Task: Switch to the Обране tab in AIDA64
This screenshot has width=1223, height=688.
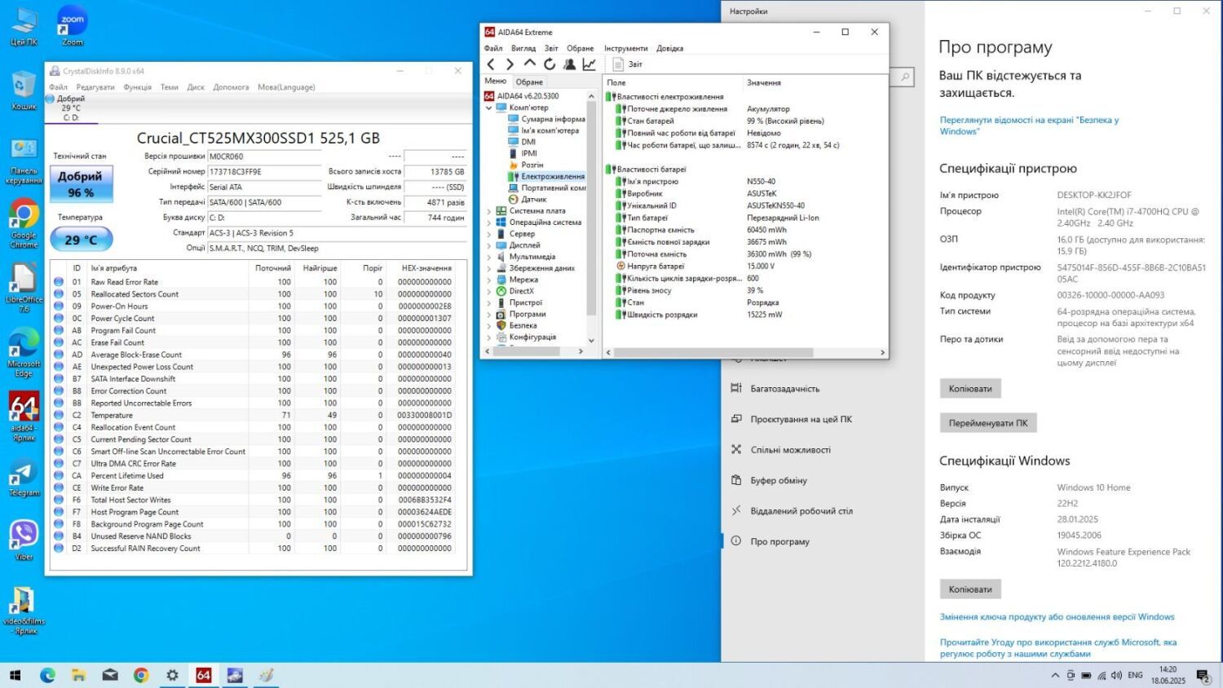Action: tap(529, 82)
